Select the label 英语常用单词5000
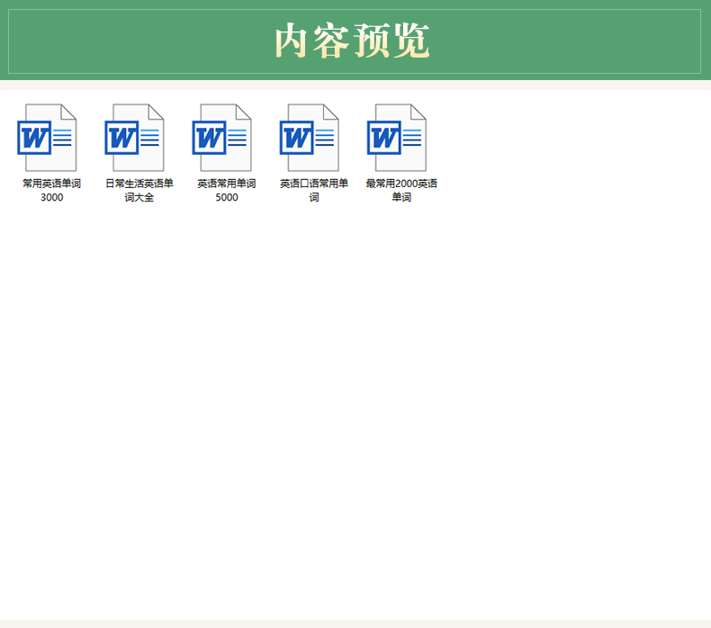The width and height of the screenshot is (711, 628). (227, 191)
